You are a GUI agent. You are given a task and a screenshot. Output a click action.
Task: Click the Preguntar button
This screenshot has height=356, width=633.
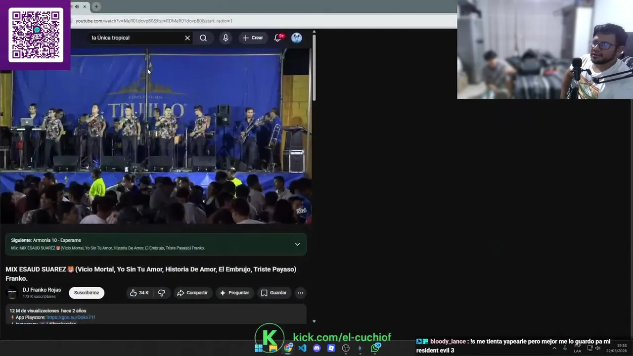click(234, 293)
